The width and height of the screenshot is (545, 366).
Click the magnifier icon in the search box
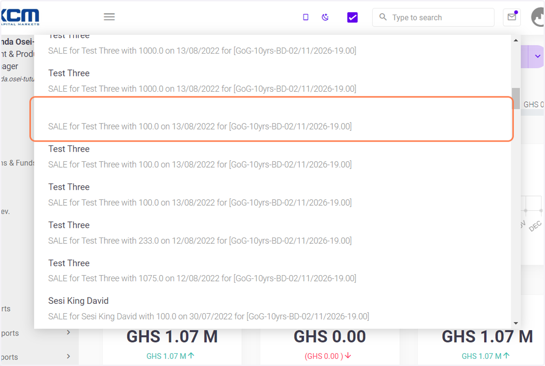coord(383,17)
